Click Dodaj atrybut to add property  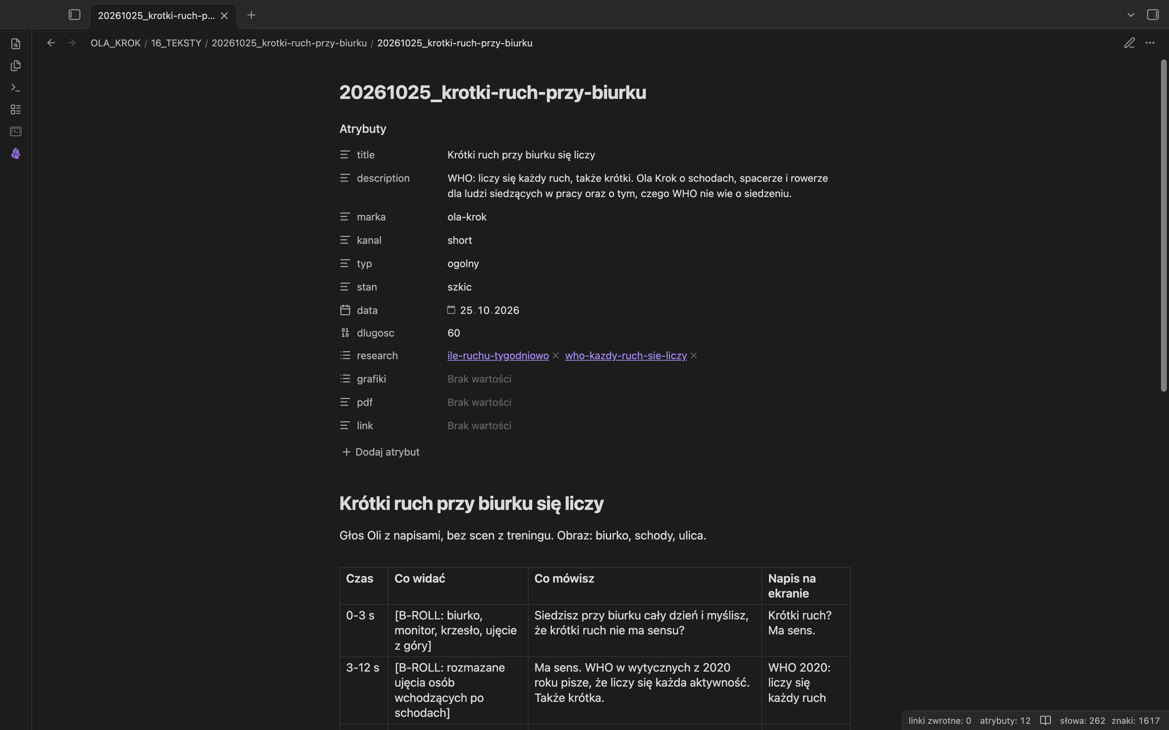(x=381, y=452)
